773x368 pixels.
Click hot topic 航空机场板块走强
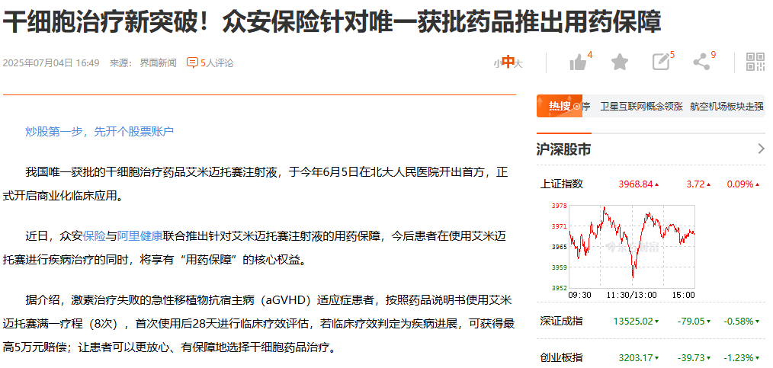[x=726, y=107]
